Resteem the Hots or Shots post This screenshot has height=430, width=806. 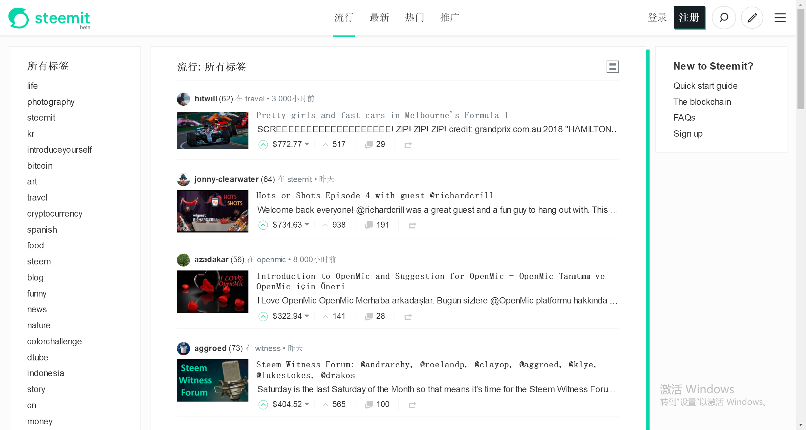coord(412,225)
